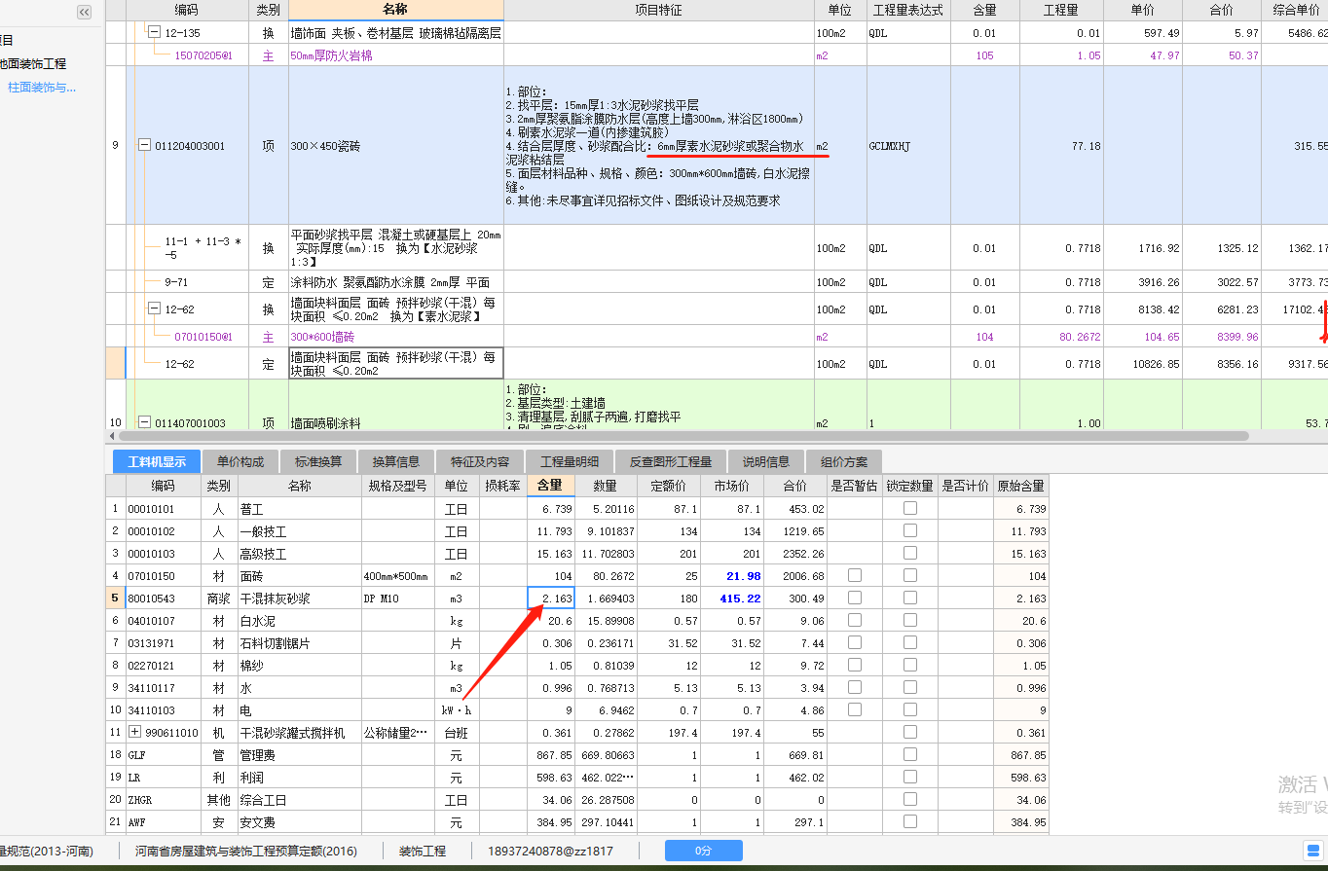1328x871 pixels.
Task: Tick 锁定数量 checkbox for 棉纱 row
Action: 909,665
